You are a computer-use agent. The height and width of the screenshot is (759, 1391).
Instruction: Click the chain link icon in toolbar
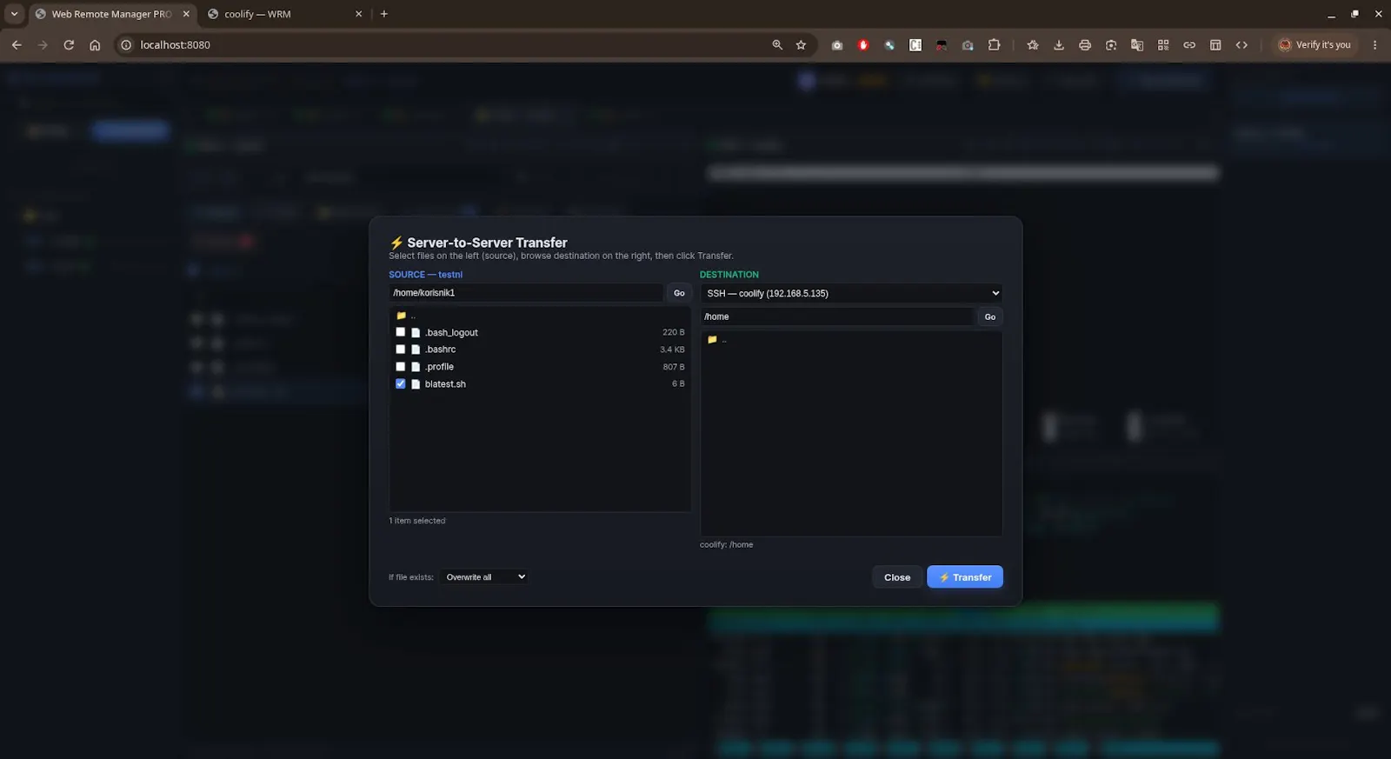pyautogui.click(x=1189, y=45)
